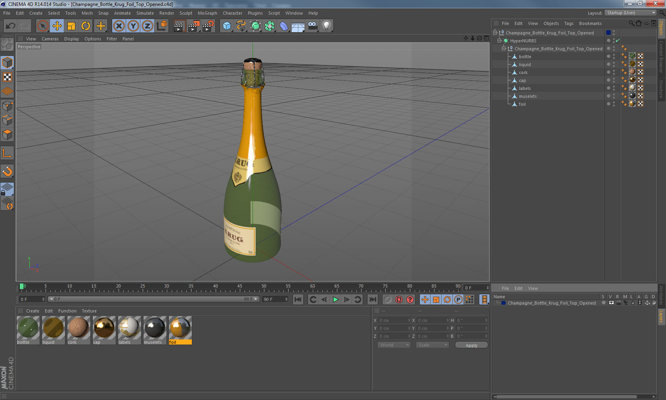
Task: Add a Cube primitive object
Action: [x=227, y=26]
